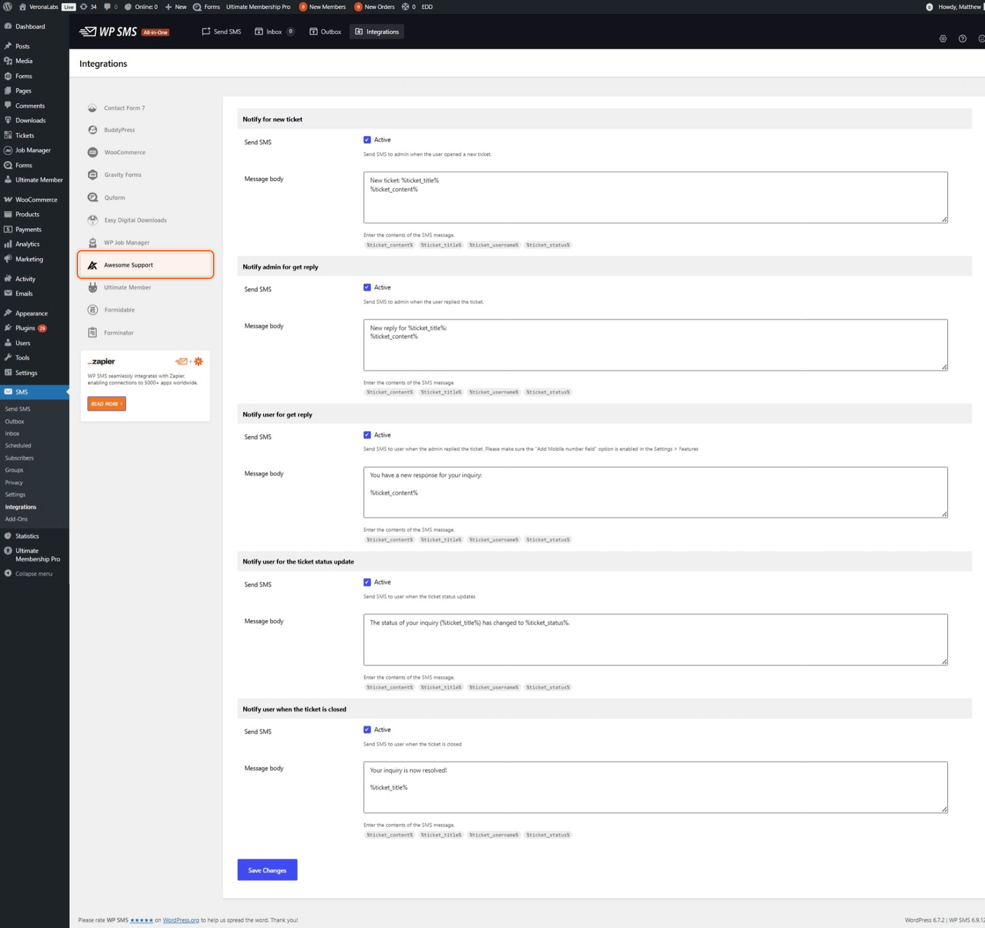Click the WordPress logo in admin bar

coord(7,7)
